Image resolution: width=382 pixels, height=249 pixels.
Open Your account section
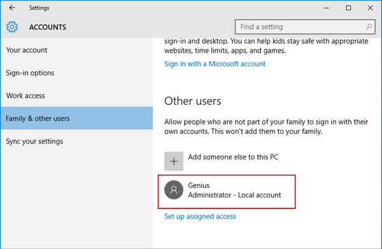76,50
